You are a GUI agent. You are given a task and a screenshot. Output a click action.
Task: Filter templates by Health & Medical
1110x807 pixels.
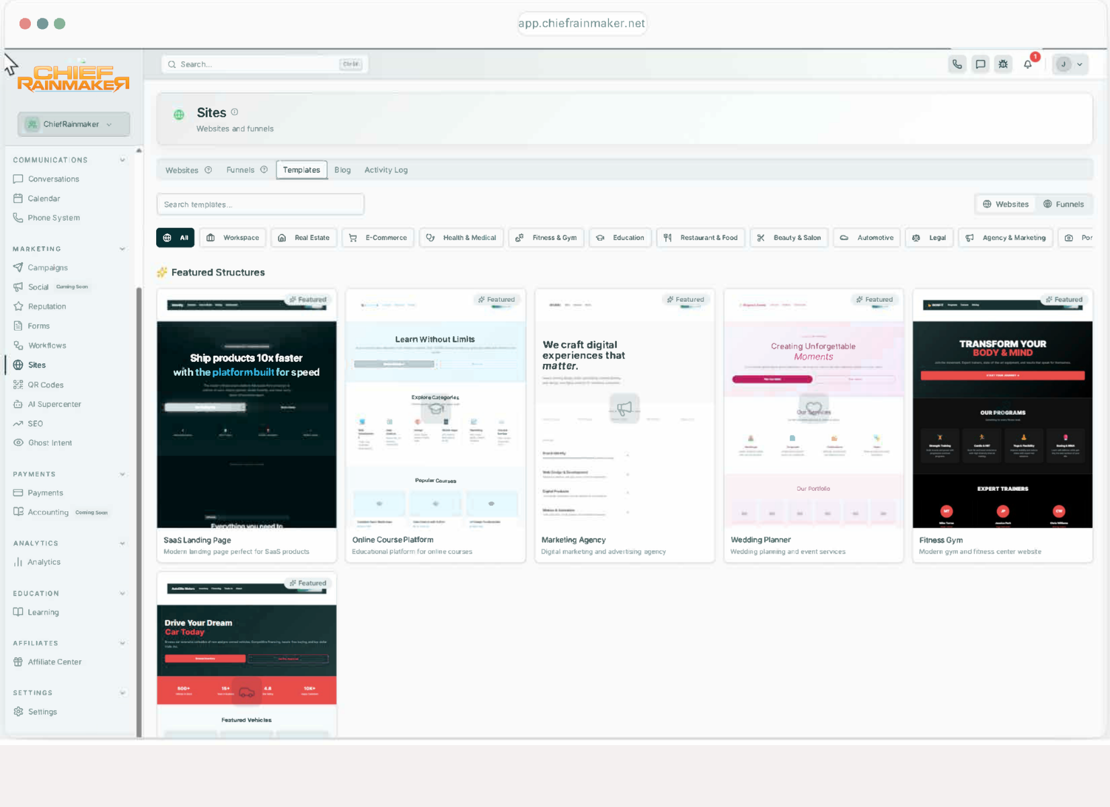[x=461, y=238]
